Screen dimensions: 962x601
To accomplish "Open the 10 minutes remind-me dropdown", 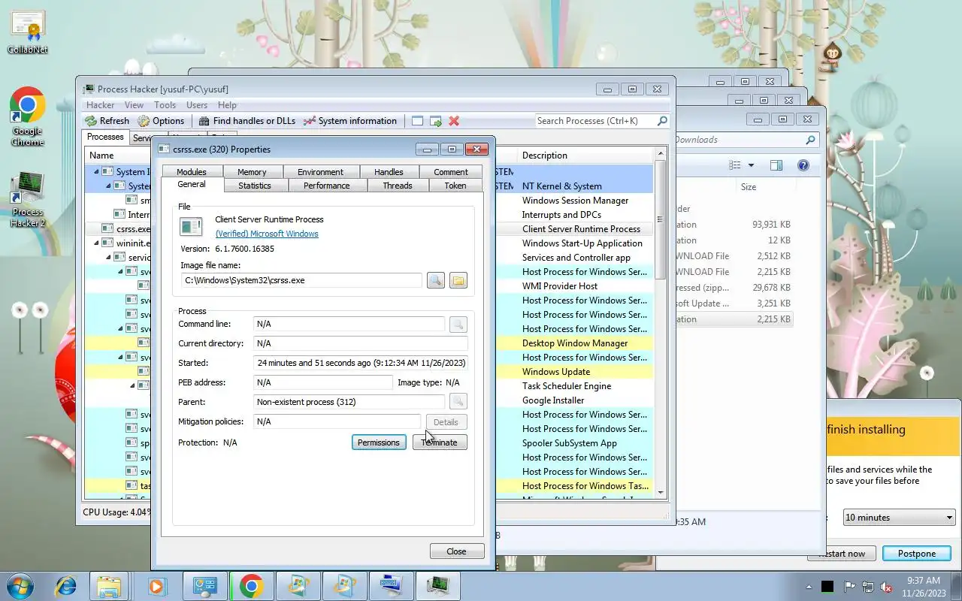I will click(x=899, y=518).
